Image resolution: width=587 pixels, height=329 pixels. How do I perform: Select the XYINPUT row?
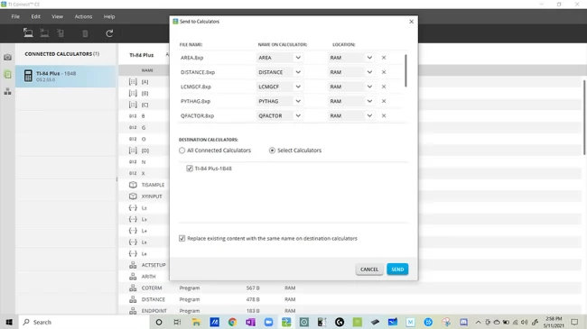[x=144, y=196]
